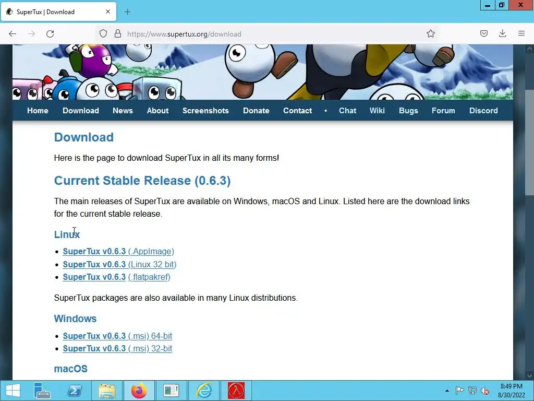Open Firefox downloads panel

[502, 34]
